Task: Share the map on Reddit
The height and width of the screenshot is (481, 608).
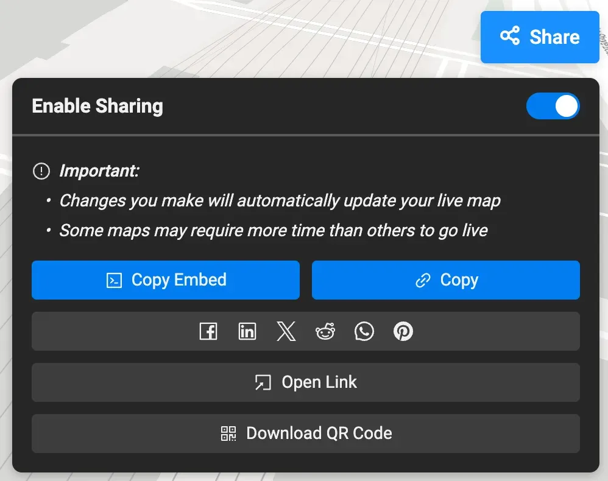Action: point(325,331)
